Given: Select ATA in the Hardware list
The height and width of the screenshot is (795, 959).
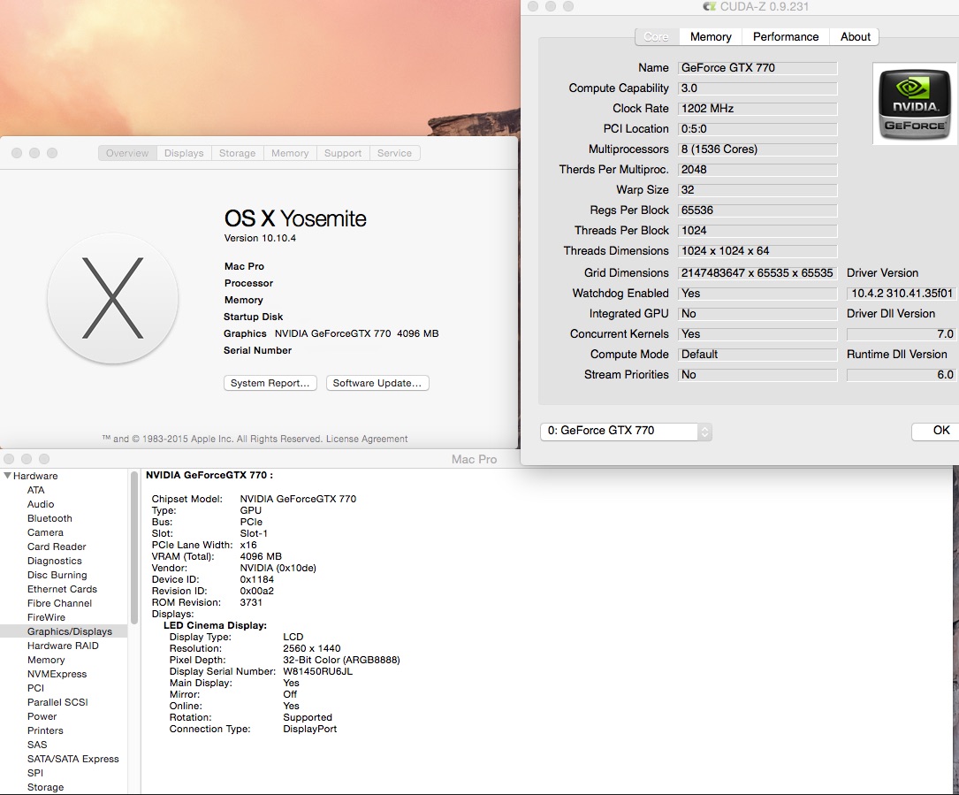Looking at the screenshot, I should coord(35,490).
